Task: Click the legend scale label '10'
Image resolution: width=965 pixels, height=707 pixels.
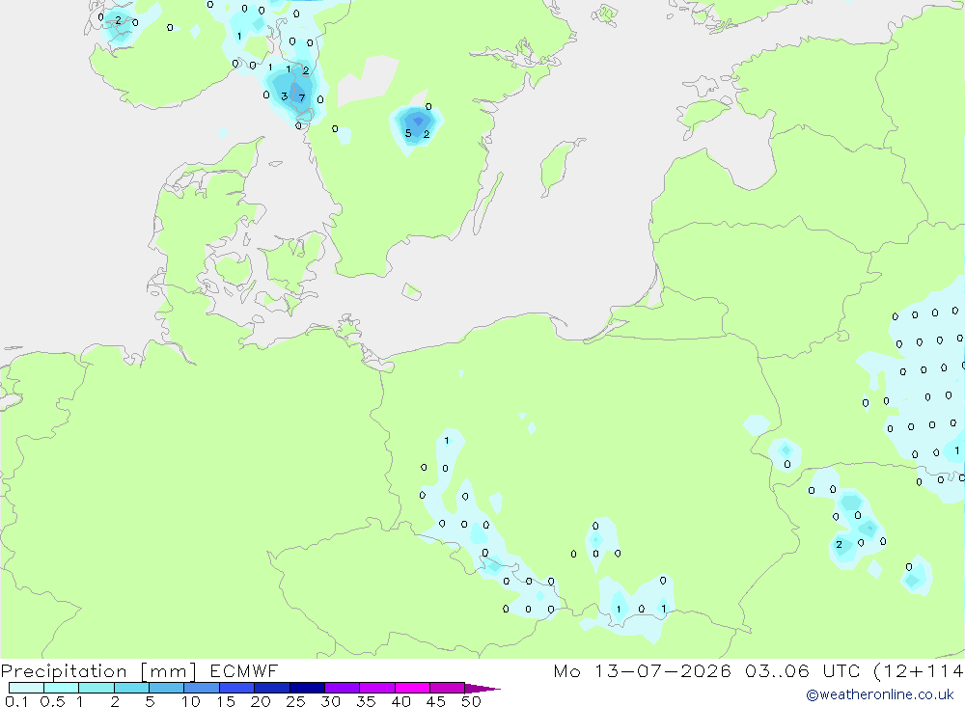Action: 191,701
